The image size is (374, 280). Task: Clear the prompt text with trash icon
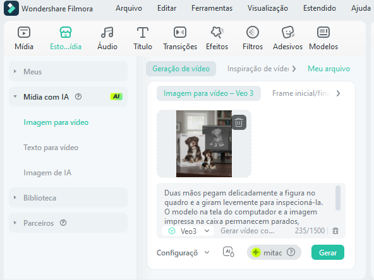(335, 231)
